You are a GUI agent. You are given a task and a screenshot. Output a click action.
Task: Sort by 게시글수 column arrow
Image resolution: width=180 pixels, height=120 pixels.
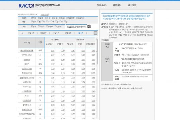coord(70,46)
